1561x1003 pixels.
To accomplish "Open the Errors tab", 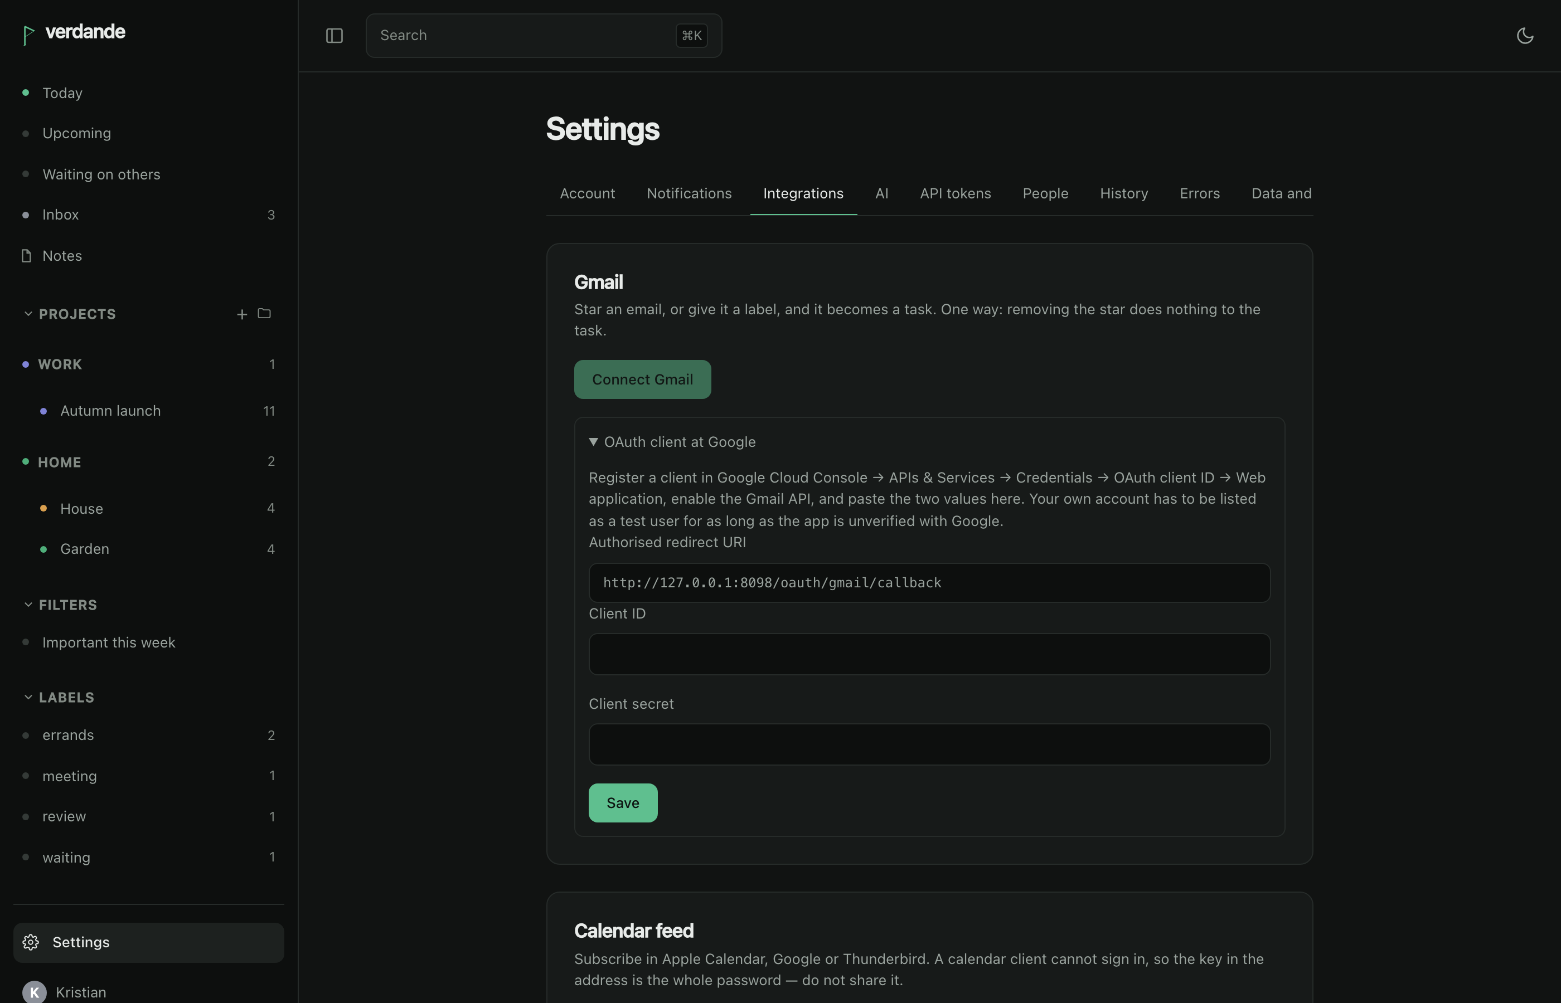I will (1199, 193).
